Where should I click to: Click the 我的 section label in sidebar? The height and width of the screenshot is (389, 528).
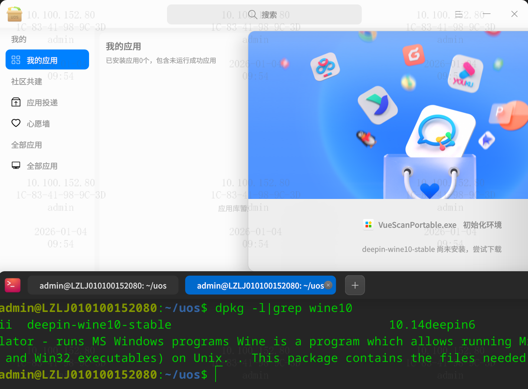coord(19,39)
